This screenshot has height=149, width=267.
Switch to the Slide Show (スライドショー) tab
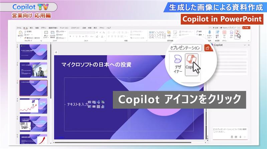point(75,28)
